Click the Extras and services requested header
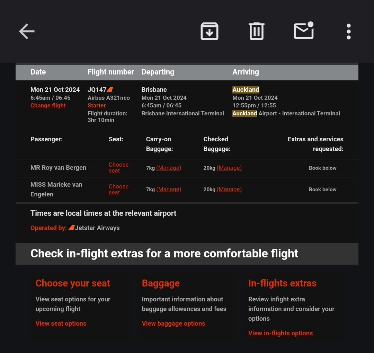Screen dimensions: 374x353 click(x=315, y=144)
